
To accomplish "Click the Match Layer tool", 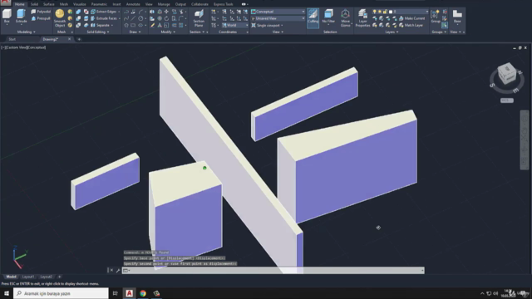I will [x=411, y=25].
